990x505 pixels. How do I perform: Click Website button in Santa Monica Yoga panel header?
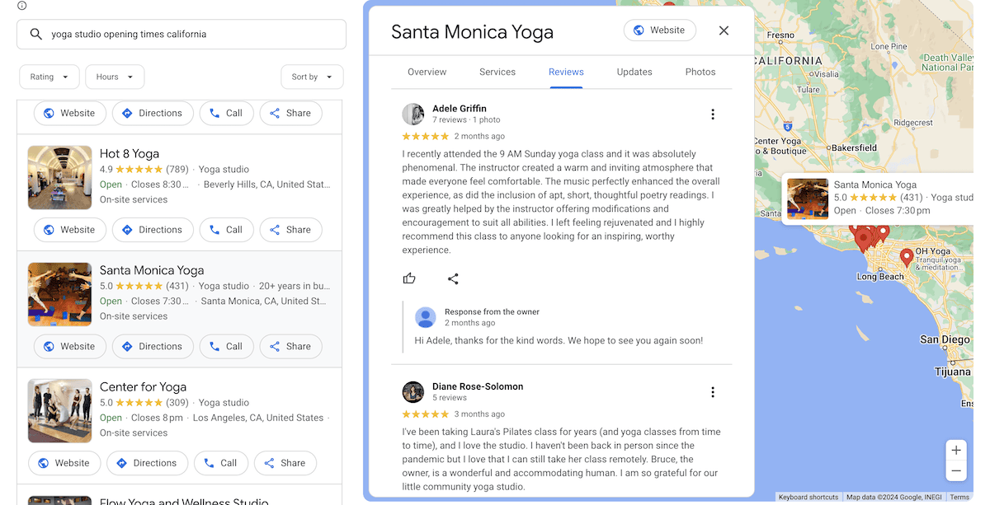click(x=660, y=30)
